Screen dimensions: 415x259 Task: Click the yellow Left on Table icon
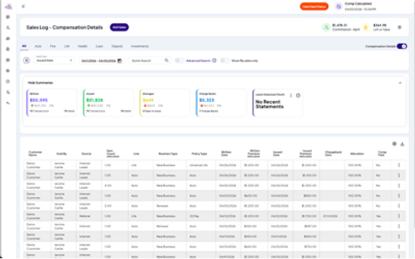coord(366,27)
